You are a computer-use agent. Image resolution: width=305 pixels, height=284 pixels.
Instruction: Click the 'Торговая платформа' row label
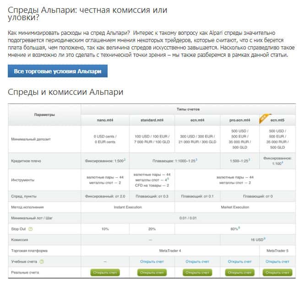click(x=29, y=251)
